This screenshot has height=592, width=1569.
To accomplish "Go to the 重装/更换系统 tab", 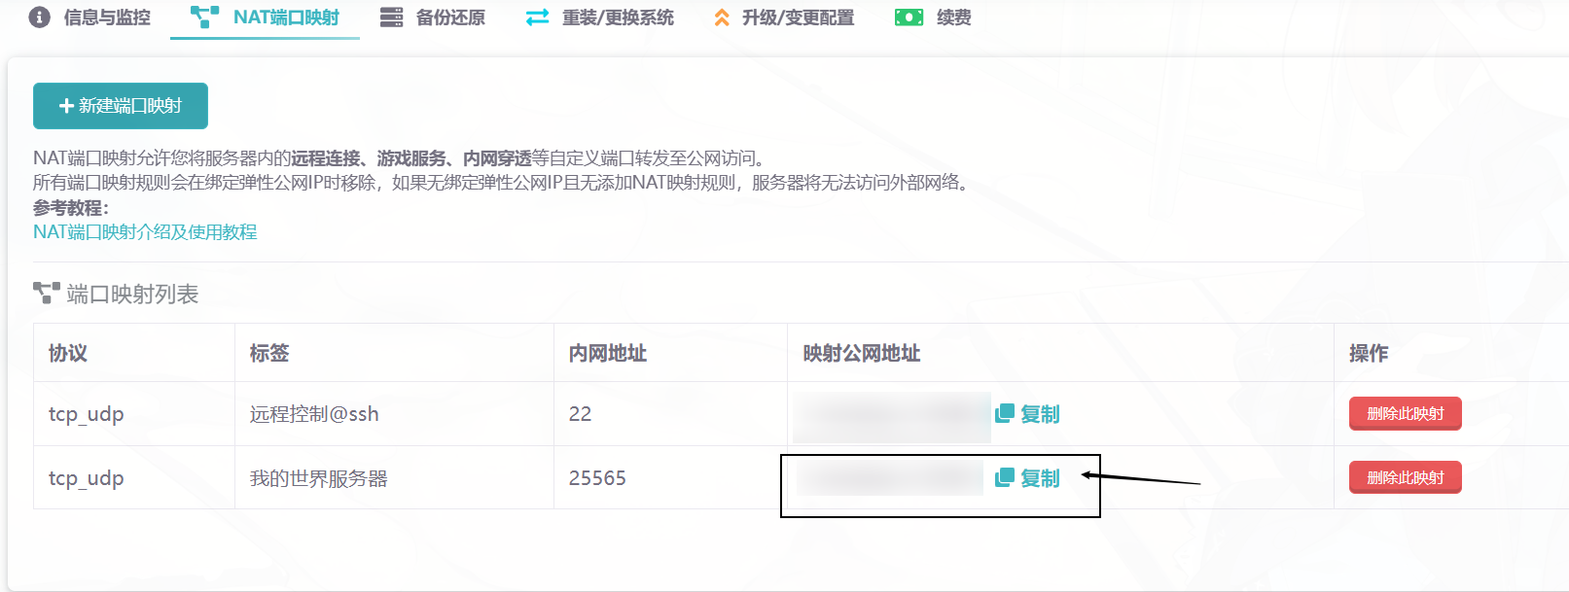I will click(618, 17).
